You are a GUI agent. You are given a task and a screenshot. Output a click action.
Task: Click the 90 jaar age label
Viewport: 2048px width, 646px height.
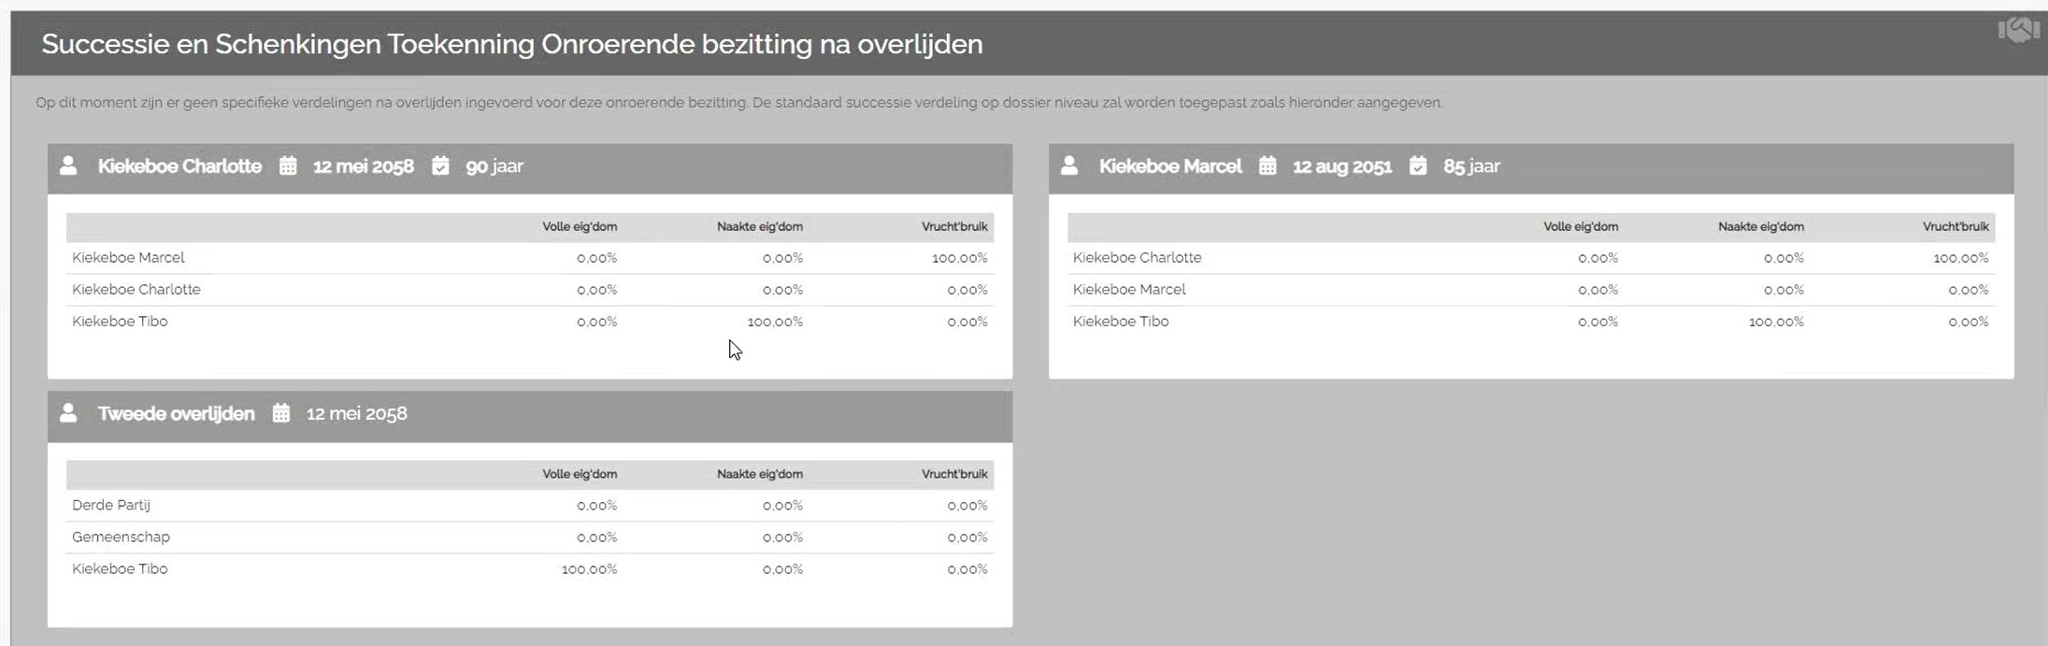coord(494,166)
